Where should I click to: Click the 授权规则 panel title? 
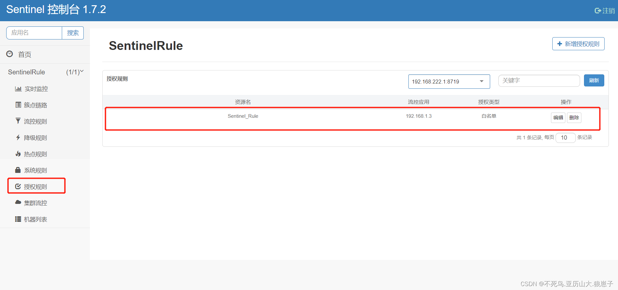click(117, 79)
